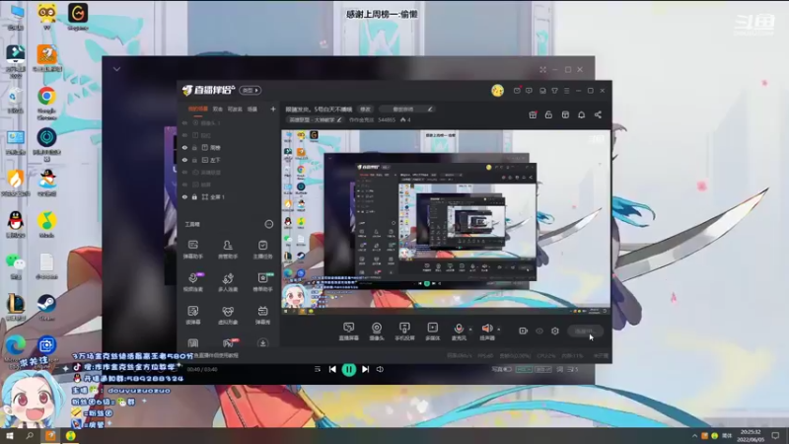Select the first scene tab
The image size is (789, 444).
click(x=198, y=109)
